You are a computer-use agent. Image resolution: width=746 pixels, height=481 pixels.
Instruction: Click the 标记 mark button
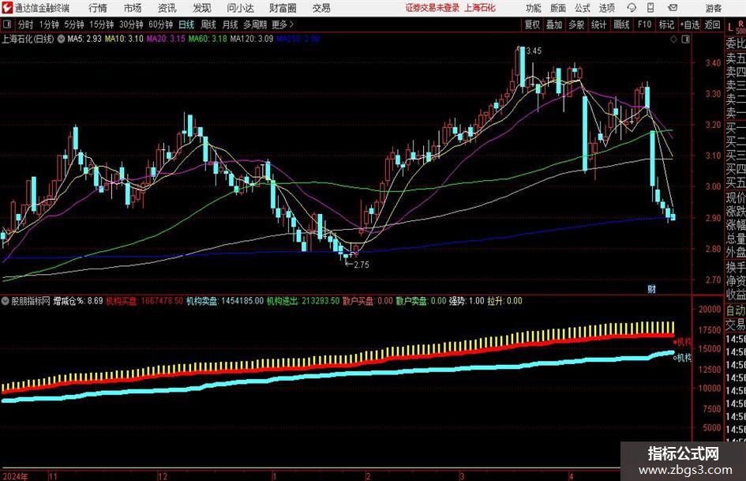pyautogui.click(x=666, y=24)
